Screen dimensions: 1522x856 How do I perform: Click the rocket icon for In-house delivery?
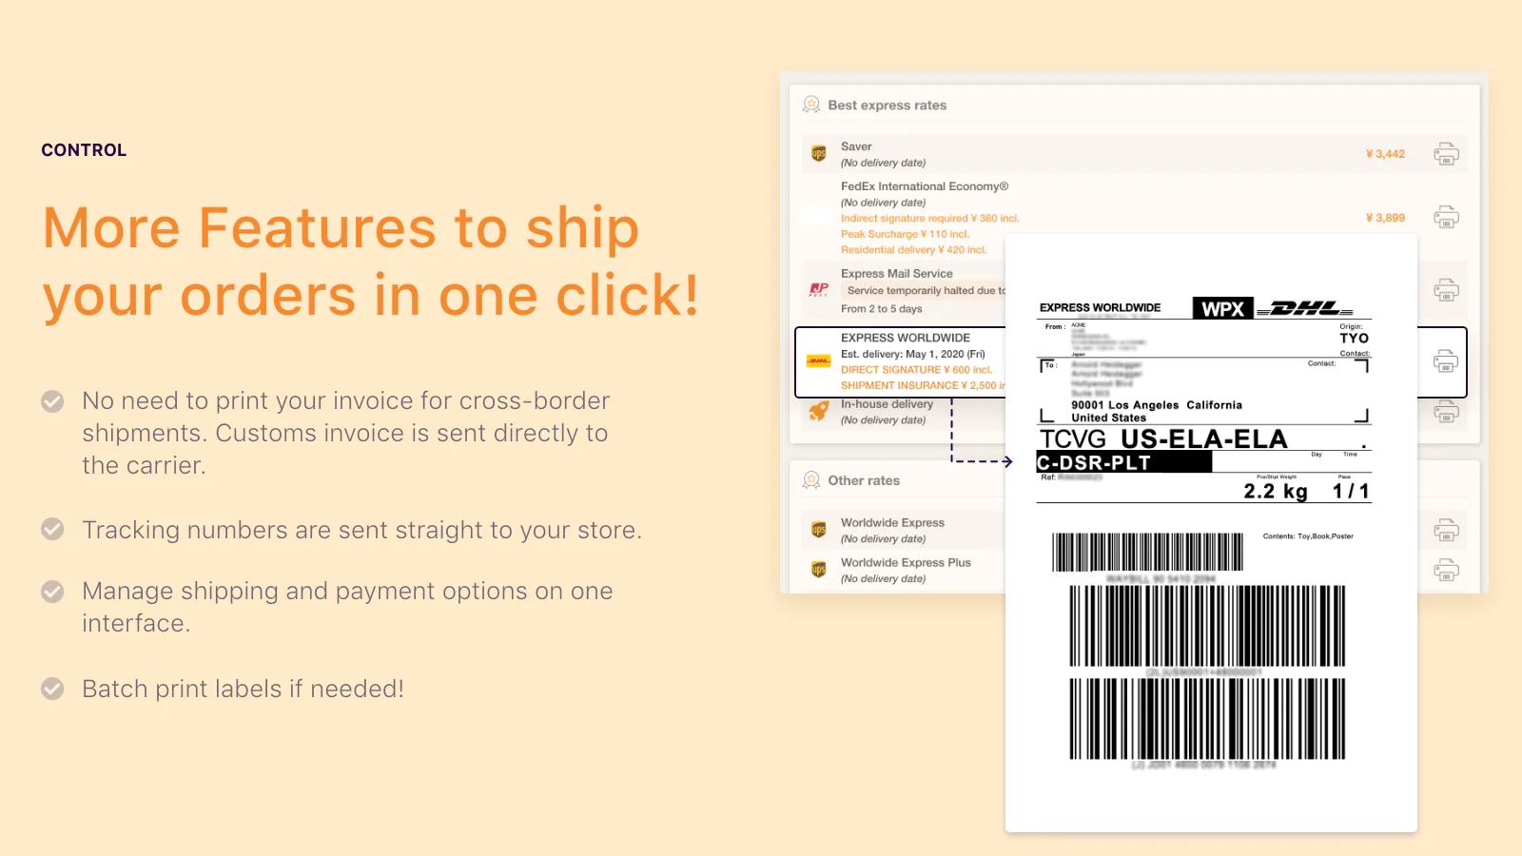pos(818,411)
